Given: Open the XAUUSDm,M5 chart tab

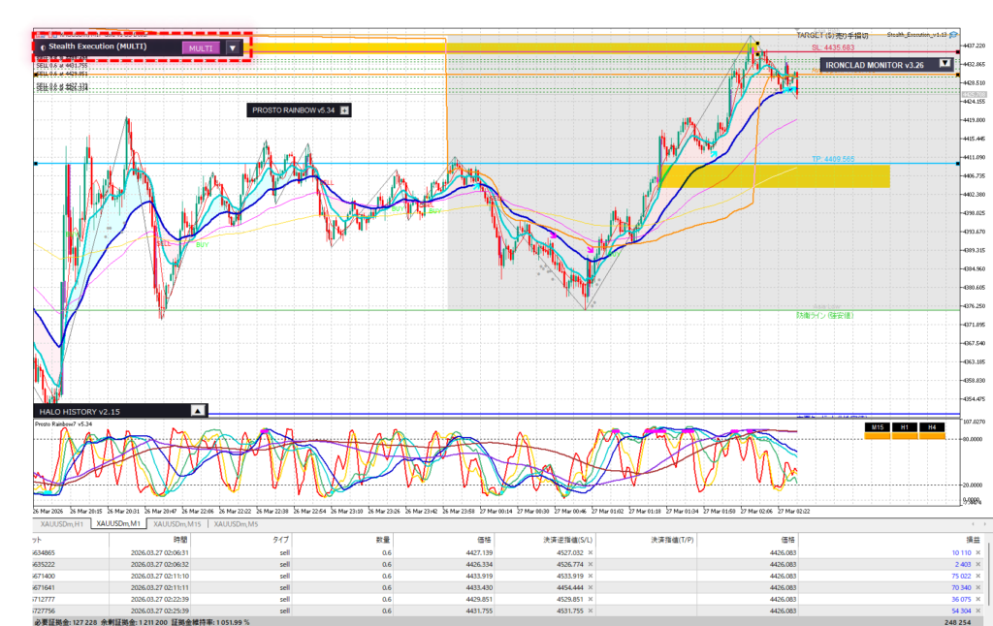Looking at the screenshot, I should [x=236, y=524].
